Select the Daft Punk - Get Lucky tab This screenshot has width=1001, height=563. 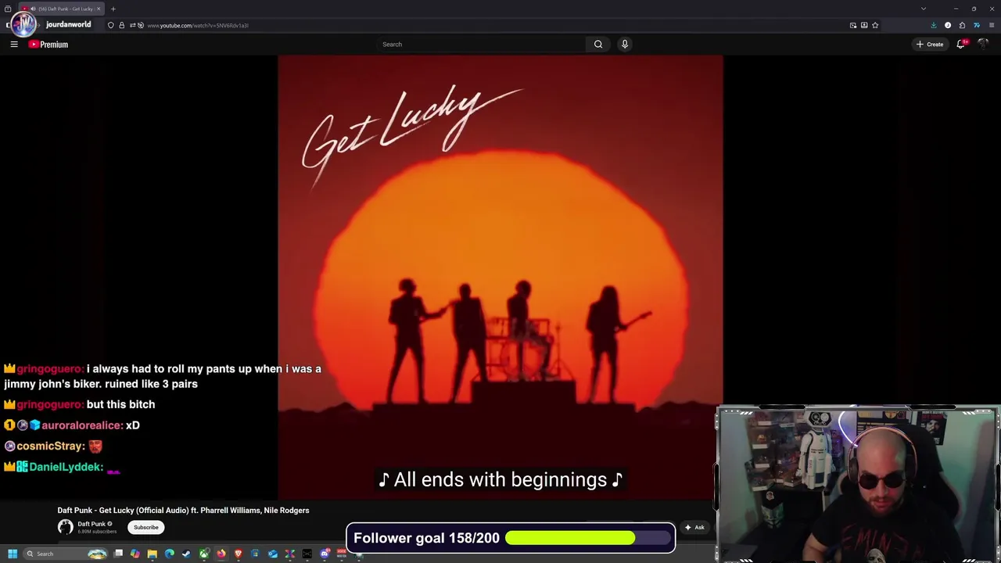click(61, 9)
